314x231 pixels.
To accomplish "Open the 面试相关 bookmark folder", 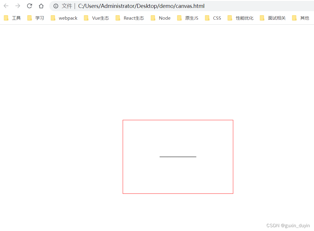I will [x=273, y=18].
